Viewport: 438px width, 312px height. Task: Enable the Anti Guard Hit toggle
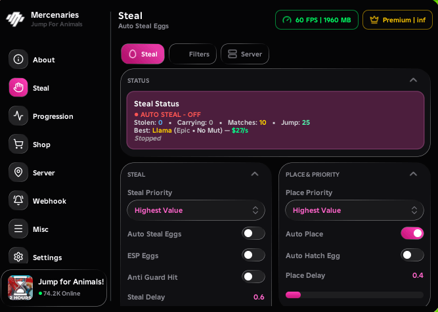click(x=253, y=277)
